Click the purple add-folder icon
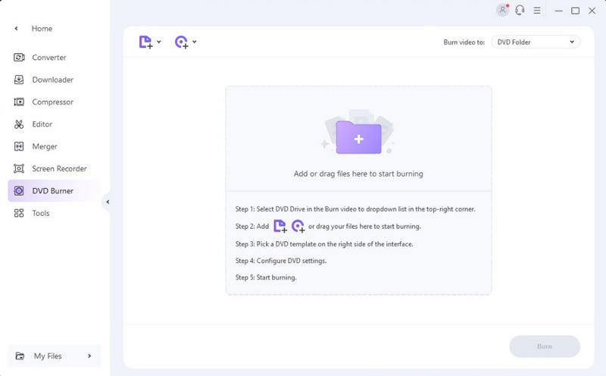Image resolution: width=606 pixels, height=376 pixels. click(358, 137)
